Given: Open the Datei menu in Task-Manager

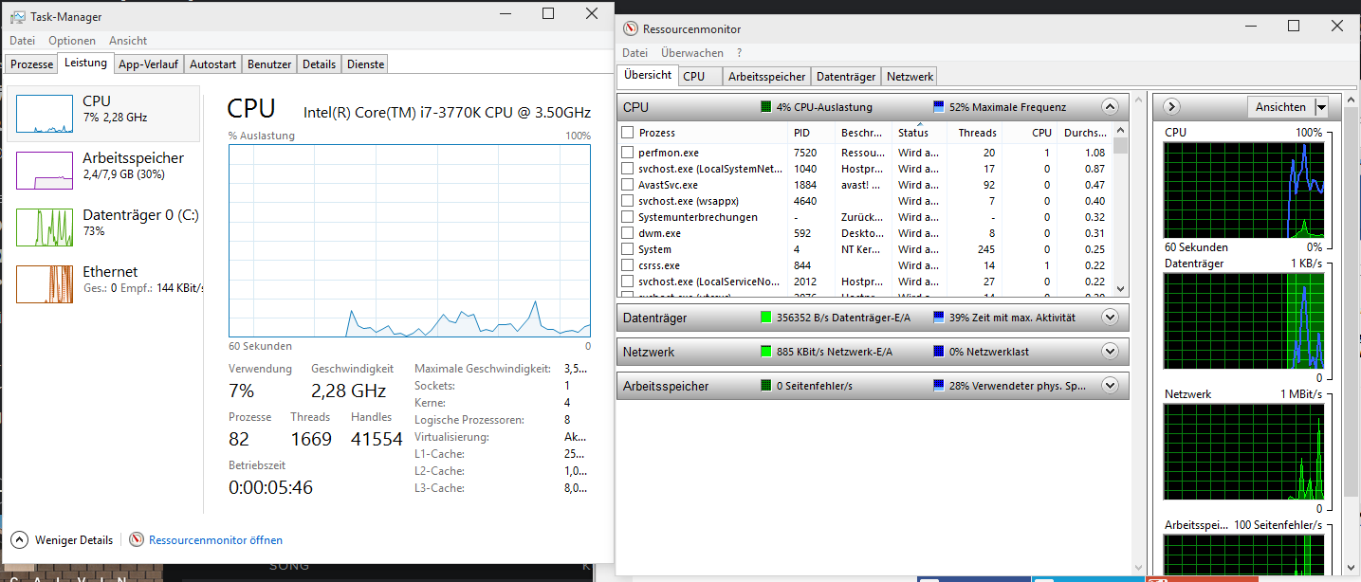Looking at the screenshot, I should [x=22, y=41].
